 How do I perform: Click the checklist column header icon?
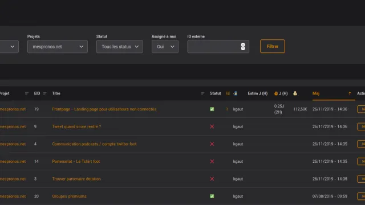pyautogui.click(x=228, y=93)
